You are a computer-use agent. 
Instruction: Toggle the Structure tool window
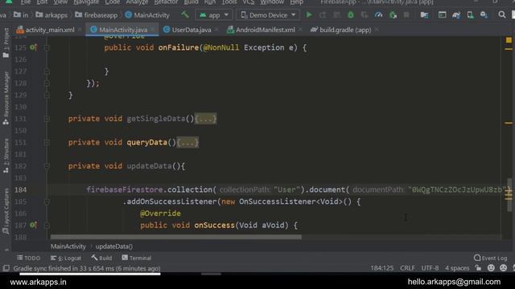(x=6, y=156)
